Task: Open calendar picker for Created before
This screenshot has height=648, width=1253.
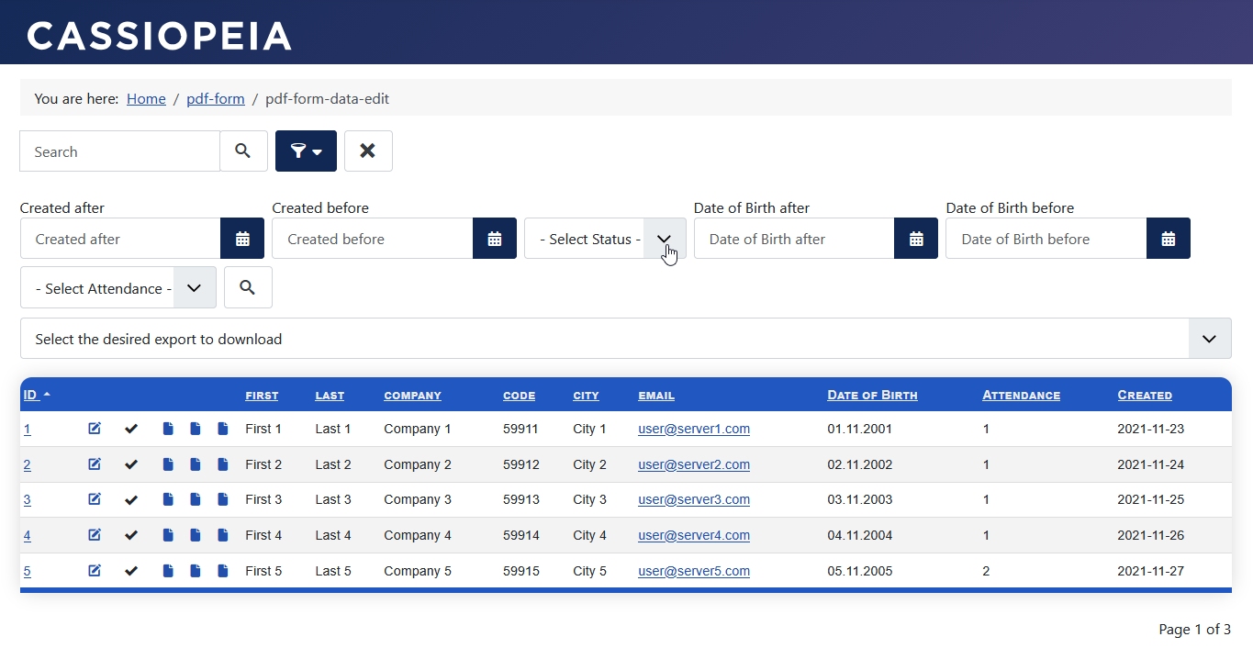Action: tap(495, 239)
